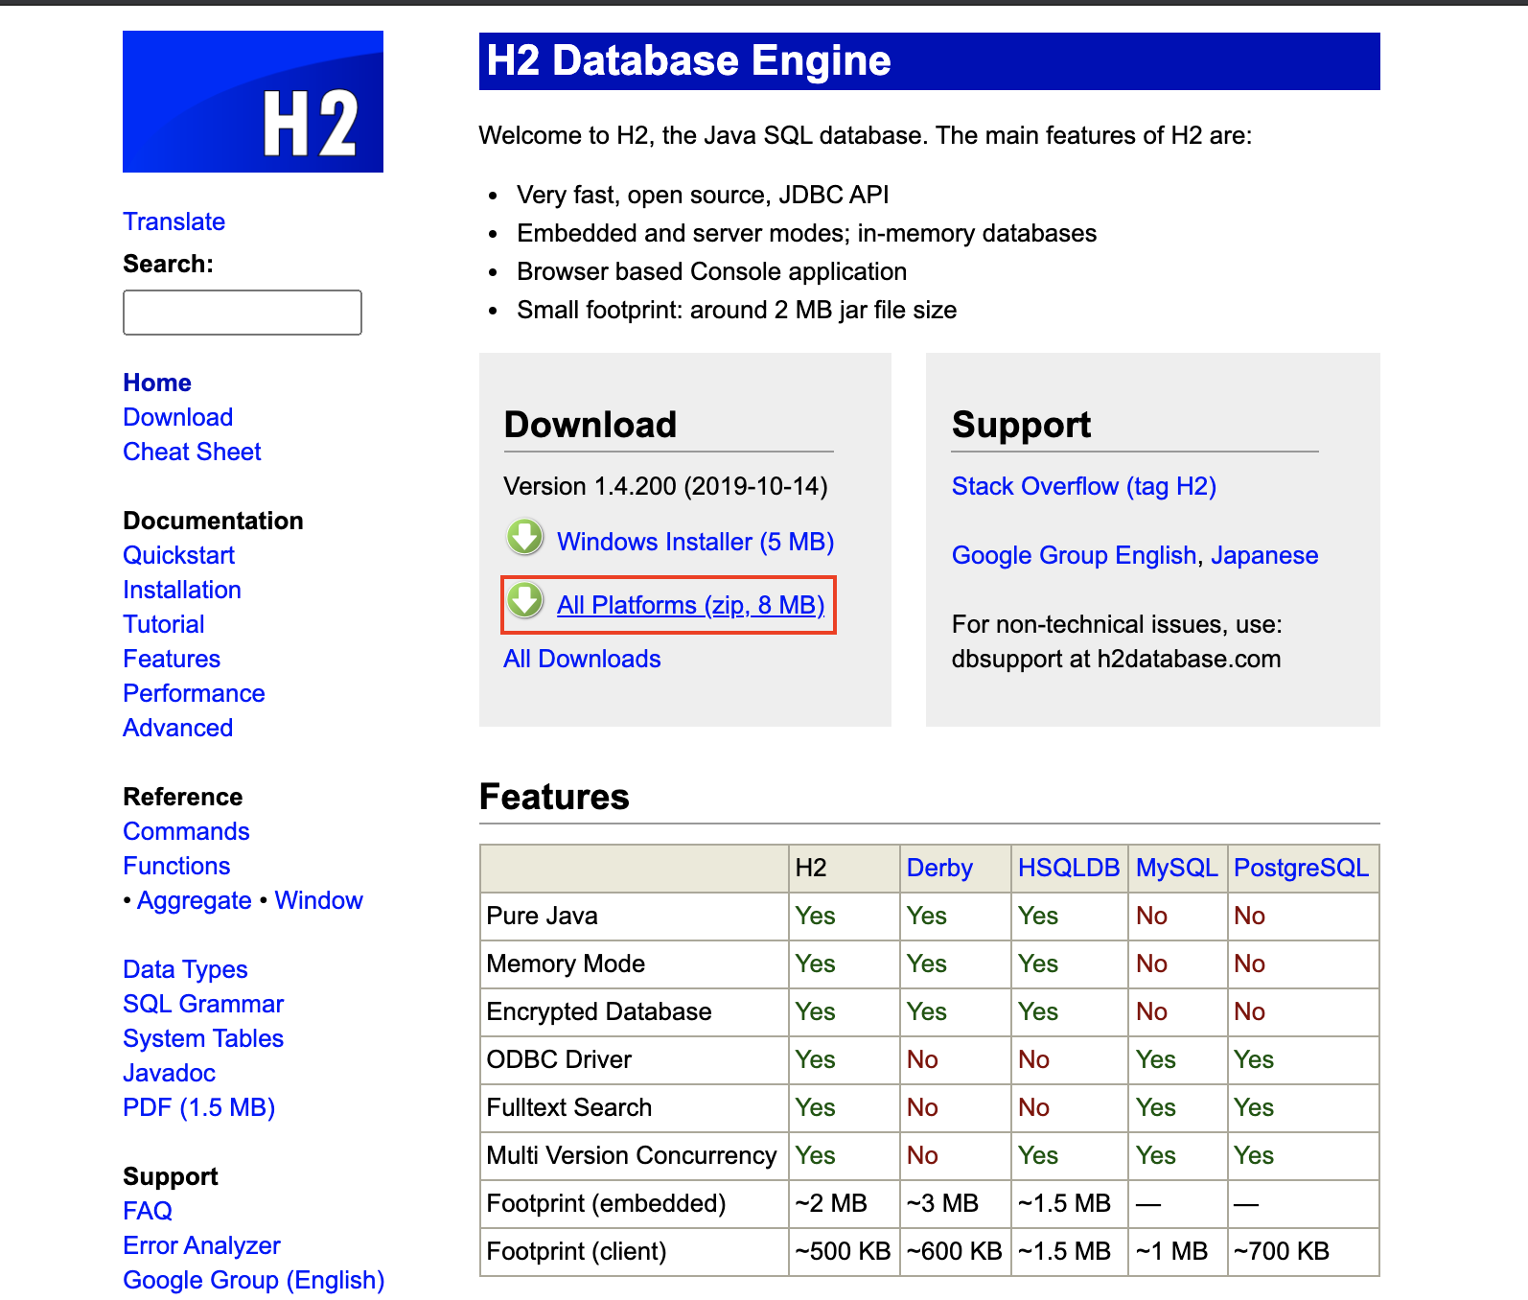Open the Error Analyzer link

(x=201, y=1245)
